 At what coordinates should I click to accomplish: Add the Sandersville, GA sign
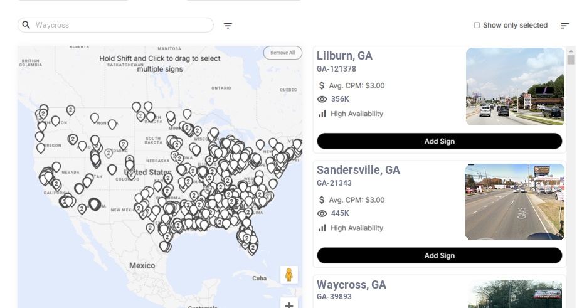[439, 255]
